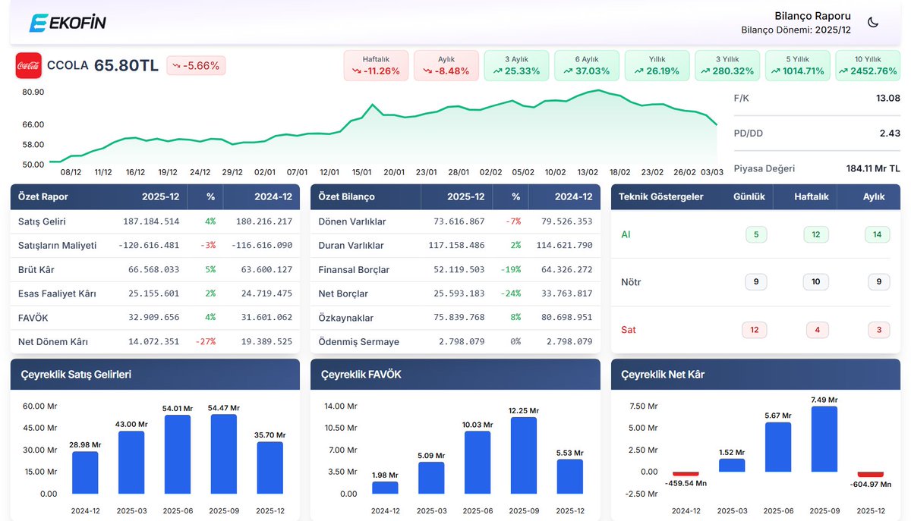Viewport: 911px width, 521px height.
Task: Click the Al weekly count badge 12
Action: [816, 234]
